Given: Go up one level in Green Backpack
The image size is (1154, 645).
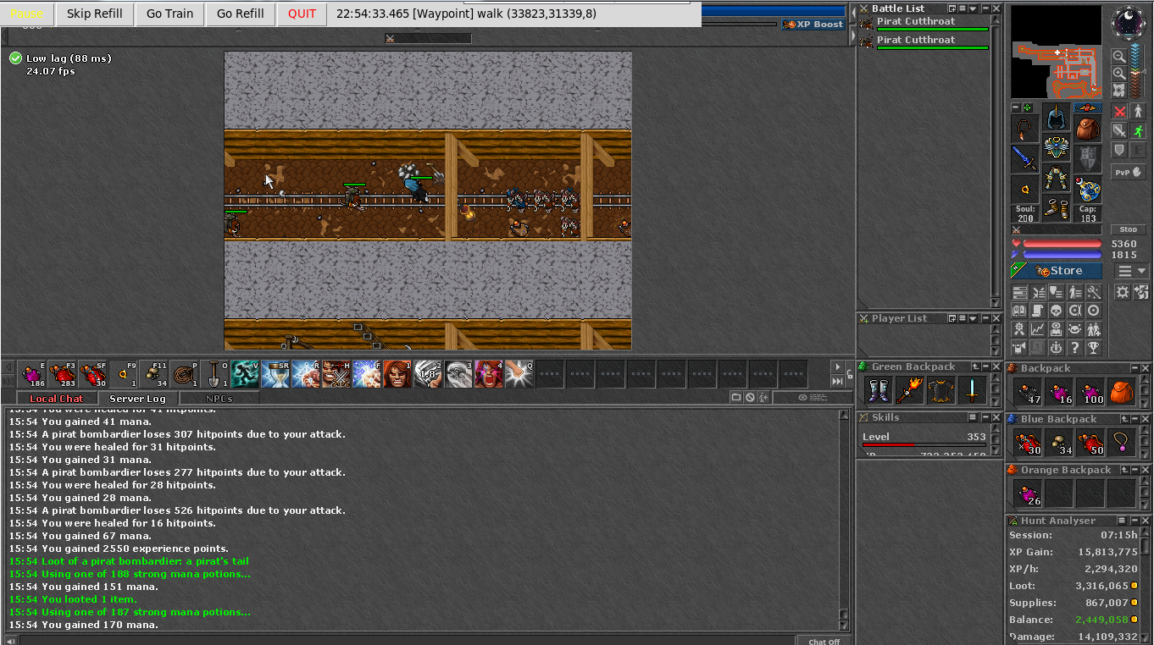Looking at the screenshot, I should click(974, 367).
